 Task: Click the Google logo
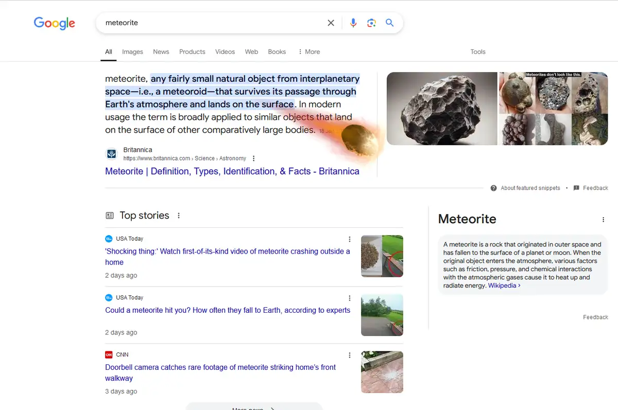click(55, 23)
